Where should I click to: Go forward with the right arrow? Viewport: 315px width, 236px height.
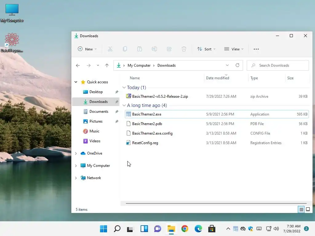click(89, 65)
